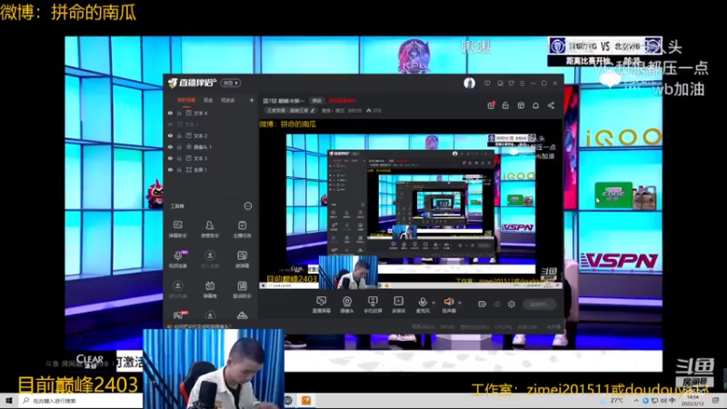The image size is (727, 409).
Task: Toggle lock on 文本 4 layer
Action: 179,113
